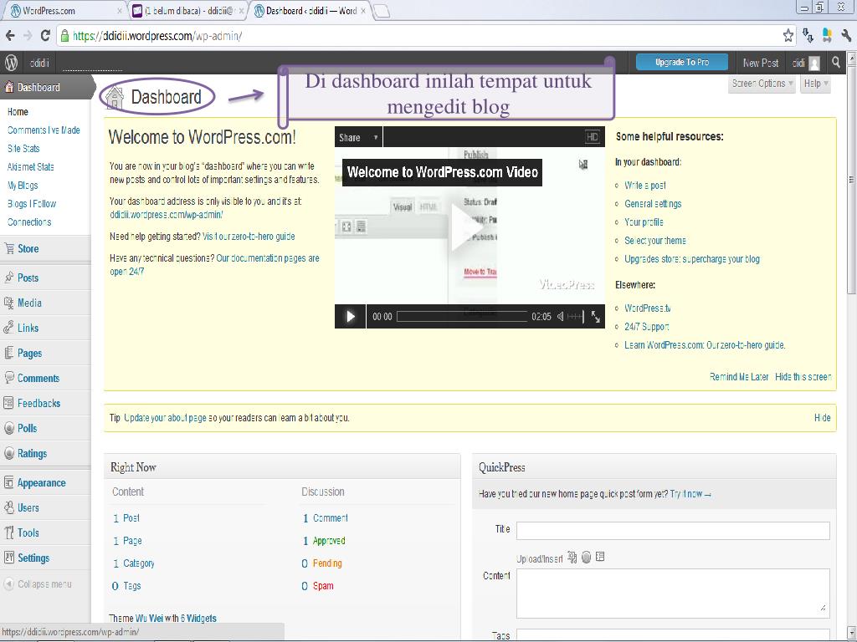Click the large play overlay on the video
This screenshot has width=857, height=642.
[465, 227]
